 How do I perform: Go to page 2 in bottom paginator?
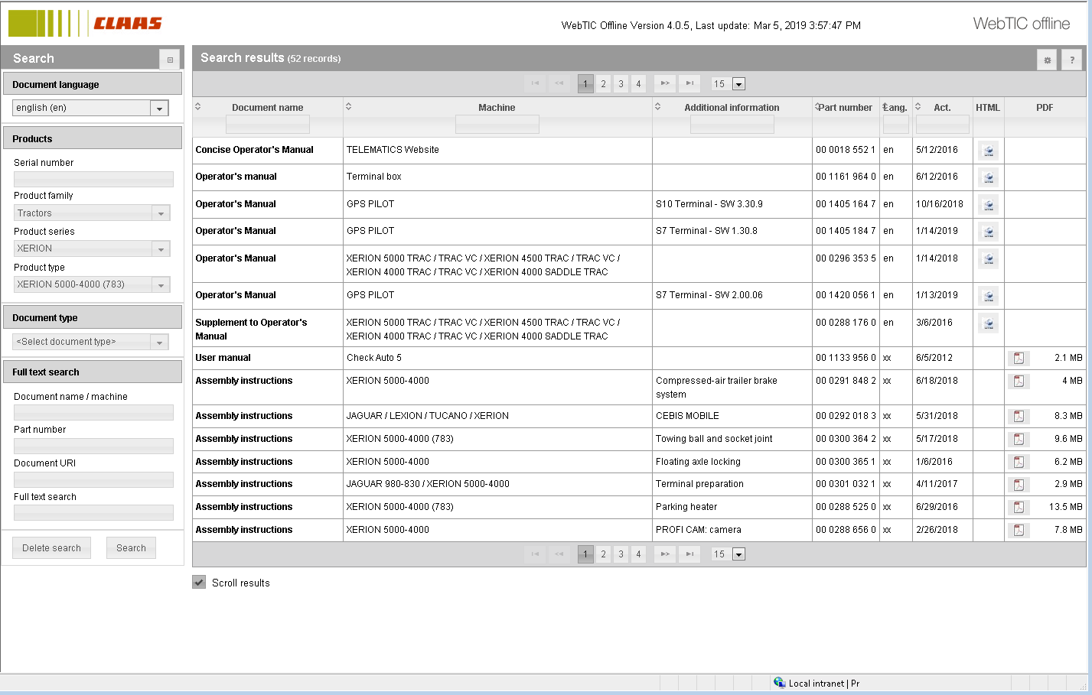click(x=603, y=554)
